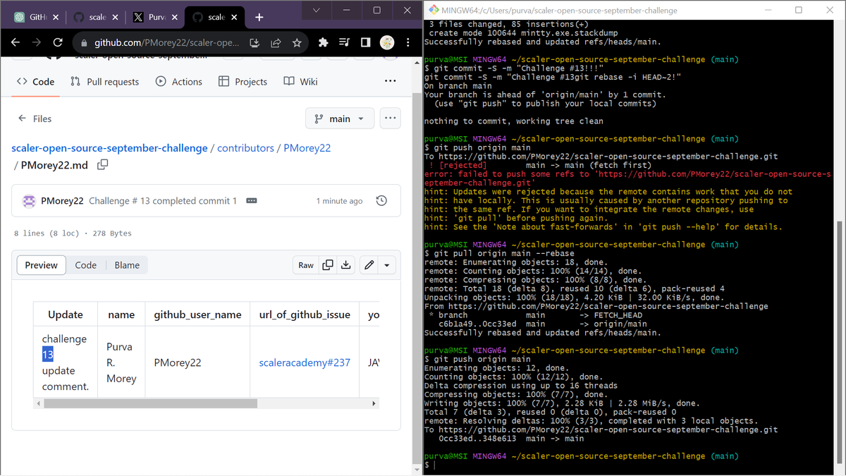
Task: Click the highlighted '13' in Update cell
Action: 47,355
